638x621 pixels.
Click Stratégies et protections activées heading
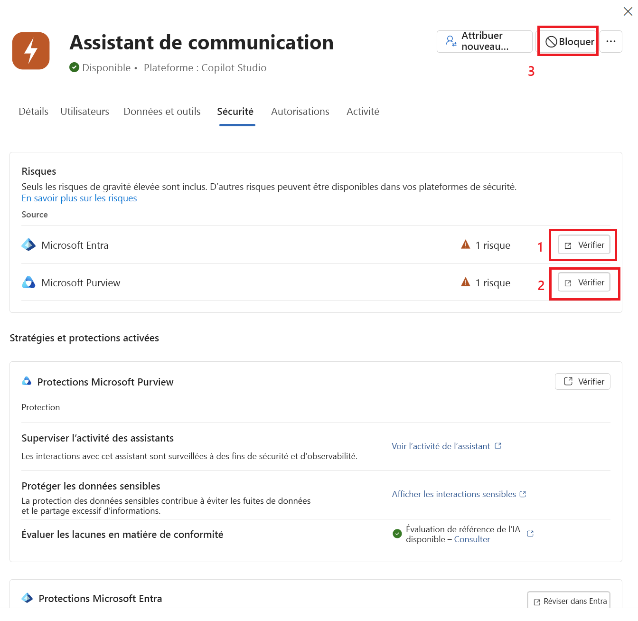(84, 338)
